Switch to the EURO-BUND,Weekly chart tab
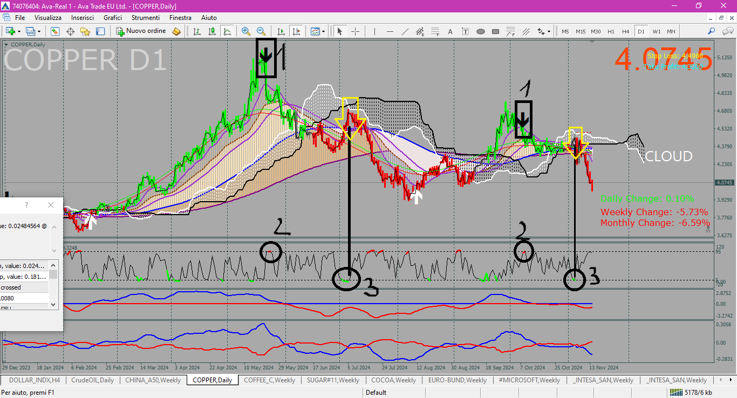Screen dimensions: 737x398 pos(458,380)
